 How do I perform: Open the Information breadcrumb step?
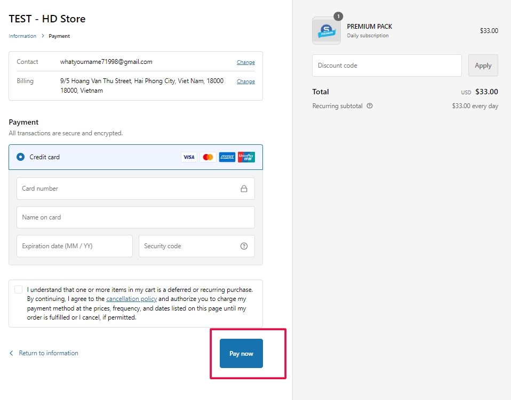[x=22, y=36]
